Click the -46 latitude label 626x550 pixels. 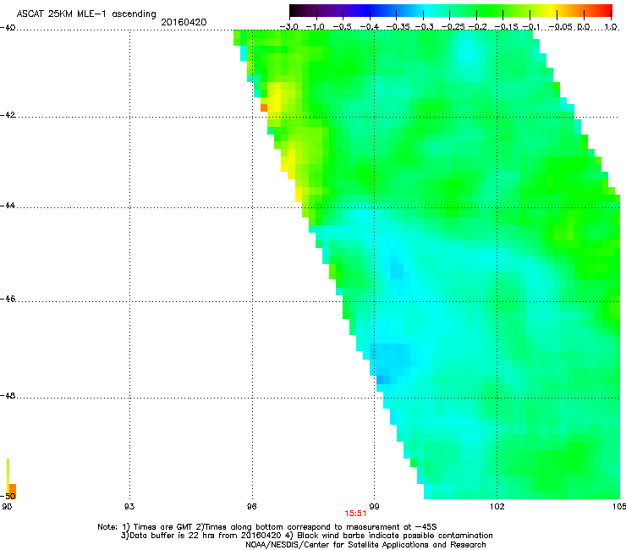click(8, 299)
